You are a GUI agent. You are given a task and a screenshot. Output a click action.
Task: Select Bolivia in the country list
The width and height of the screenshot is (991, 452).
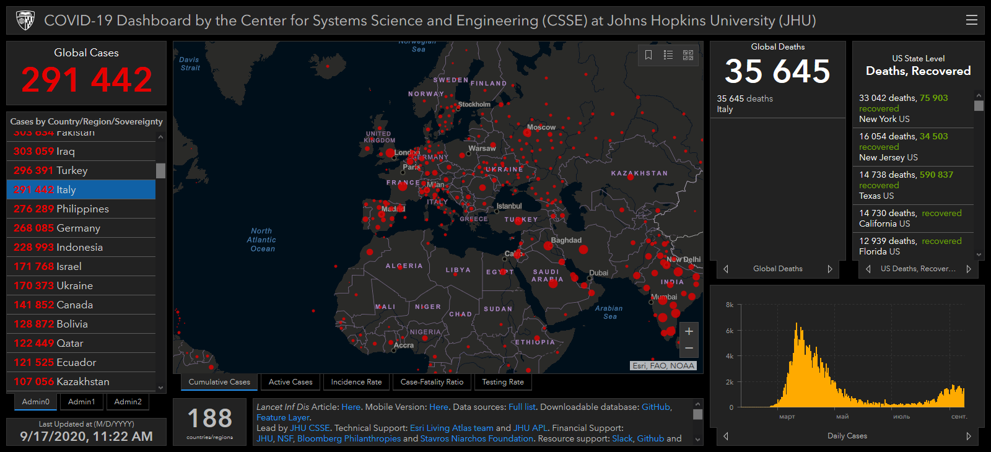[81, 324]
